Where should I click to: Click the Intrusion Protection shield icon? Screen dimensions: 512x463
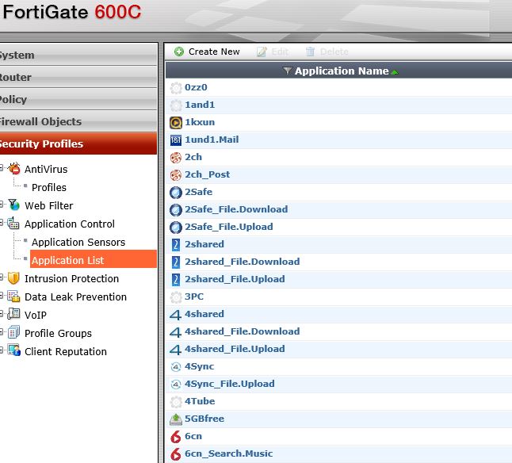coord(13,278)
